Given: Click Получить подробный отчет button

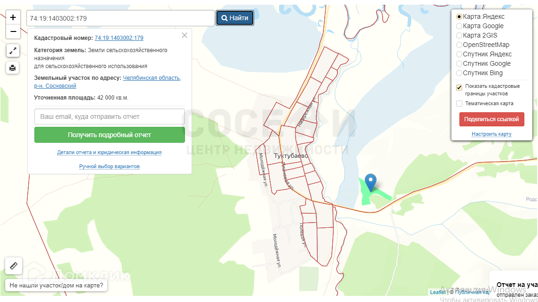Looking at the screenshot, I should pyautogui.click(x=110, y=135).
